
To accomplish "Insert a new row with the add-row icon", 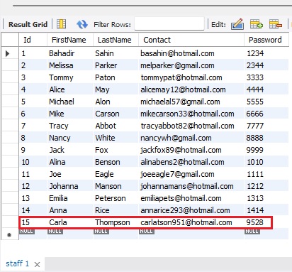I will [x=257, y=24].
